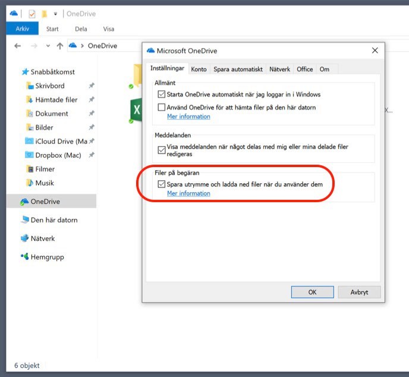Open Hämtade filer folder
This screenshot has width=409, height=377.
click(x=56, y=100)
